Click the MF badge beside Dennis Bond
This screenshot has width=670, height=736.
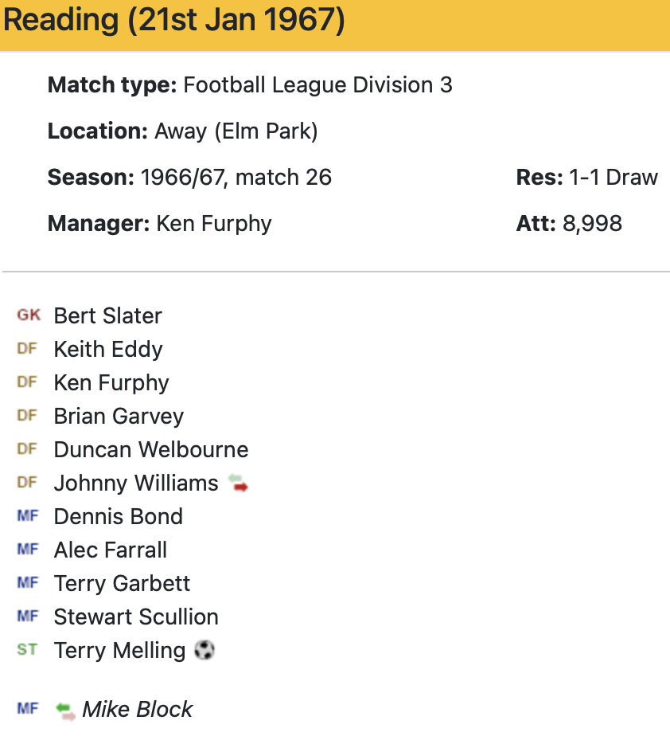27,516
